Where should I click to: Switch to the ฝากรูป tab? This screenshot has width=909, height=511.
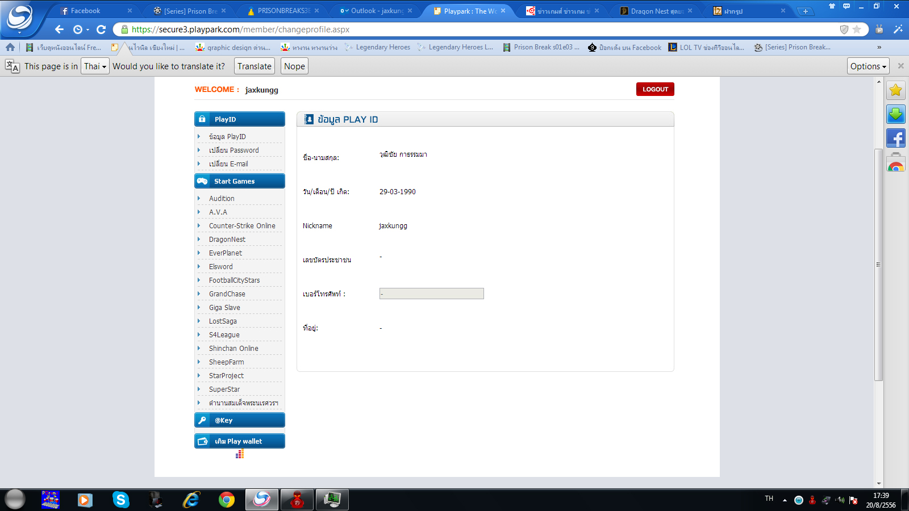(x=749, y=11)
